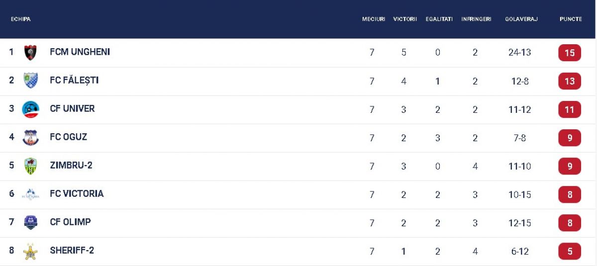Image resolution: width=597 pixels, height=266 pixels.
Task: Open the ZIMBRU-2 team page
Action: coord(71,165)
